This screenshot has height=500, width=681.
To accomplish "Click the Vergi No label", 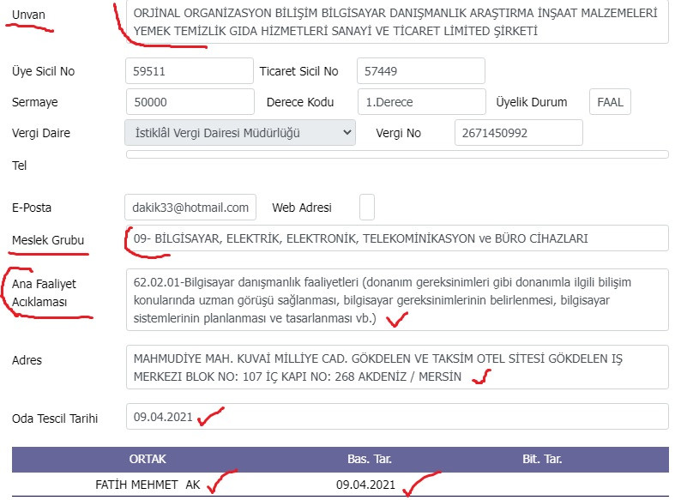I will point(398,133).
